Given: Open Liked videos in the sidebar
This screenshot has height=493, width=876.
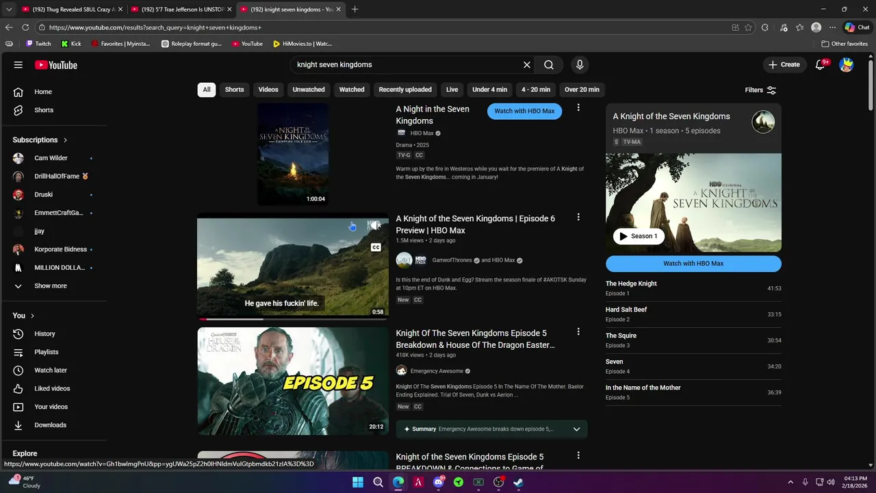Looking at the screenshot, I should (53, 388).
